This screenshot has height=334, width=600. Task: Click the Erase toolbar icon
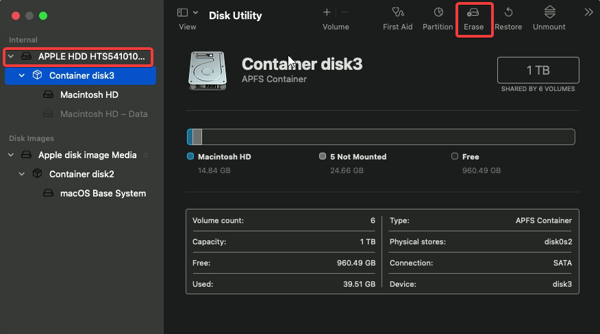click(473, 12)
